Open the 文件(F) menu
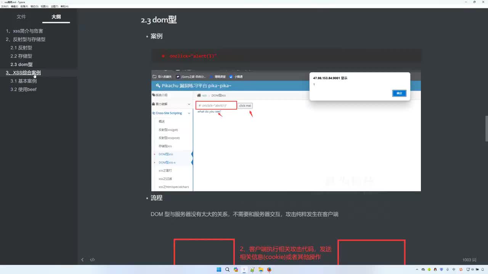Viewport: 488px width, 274px height. 5,6
